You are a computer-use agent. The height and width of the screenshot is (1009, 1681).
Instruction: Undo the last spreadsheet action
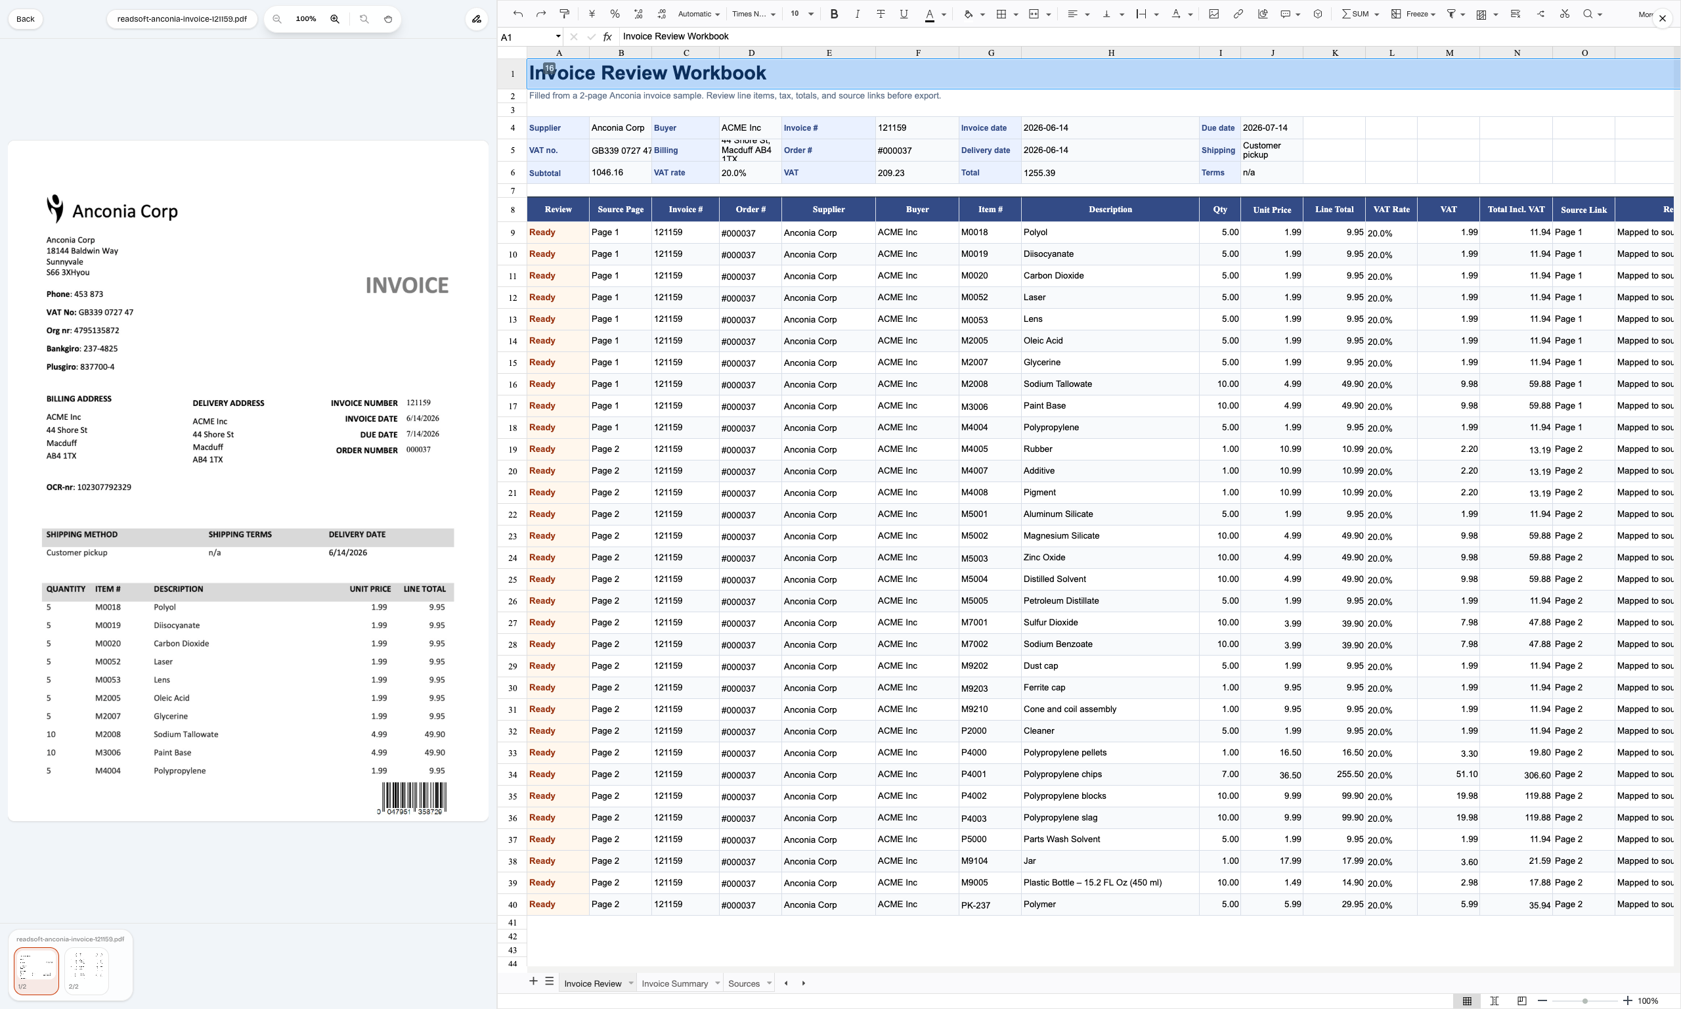pos(517,14)
